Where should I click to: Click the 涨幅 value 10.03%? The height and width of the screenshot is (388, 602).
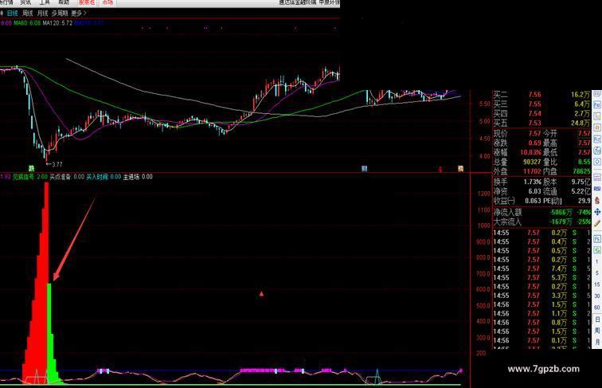pyautogui.click(x=530, y=152)
